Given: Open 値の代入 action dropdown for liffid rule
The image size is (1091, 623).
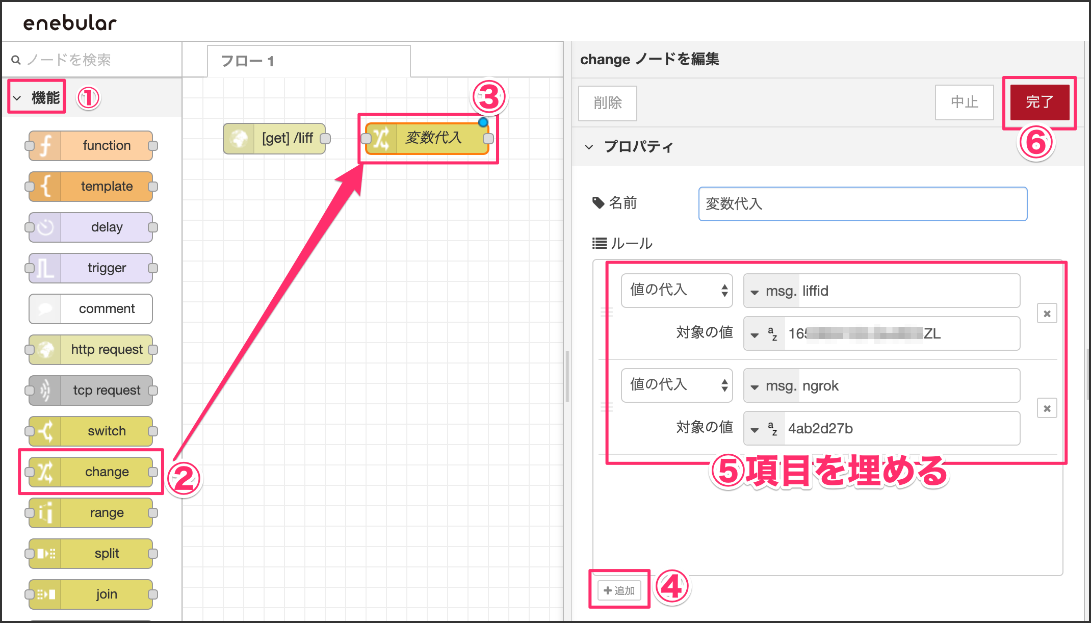Looking at the screenshot, I should coord(677,291).
